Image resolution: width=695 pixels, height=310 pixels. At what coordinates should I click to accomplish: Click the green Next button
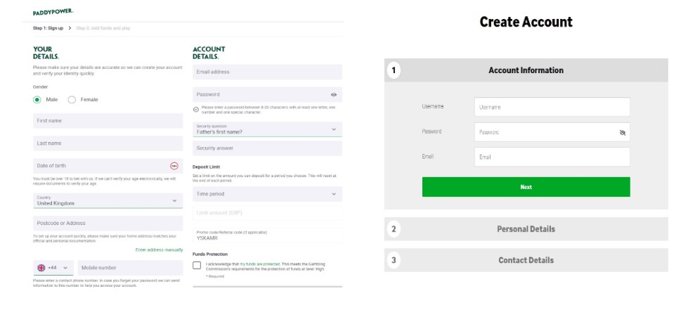tap(526, 187)
